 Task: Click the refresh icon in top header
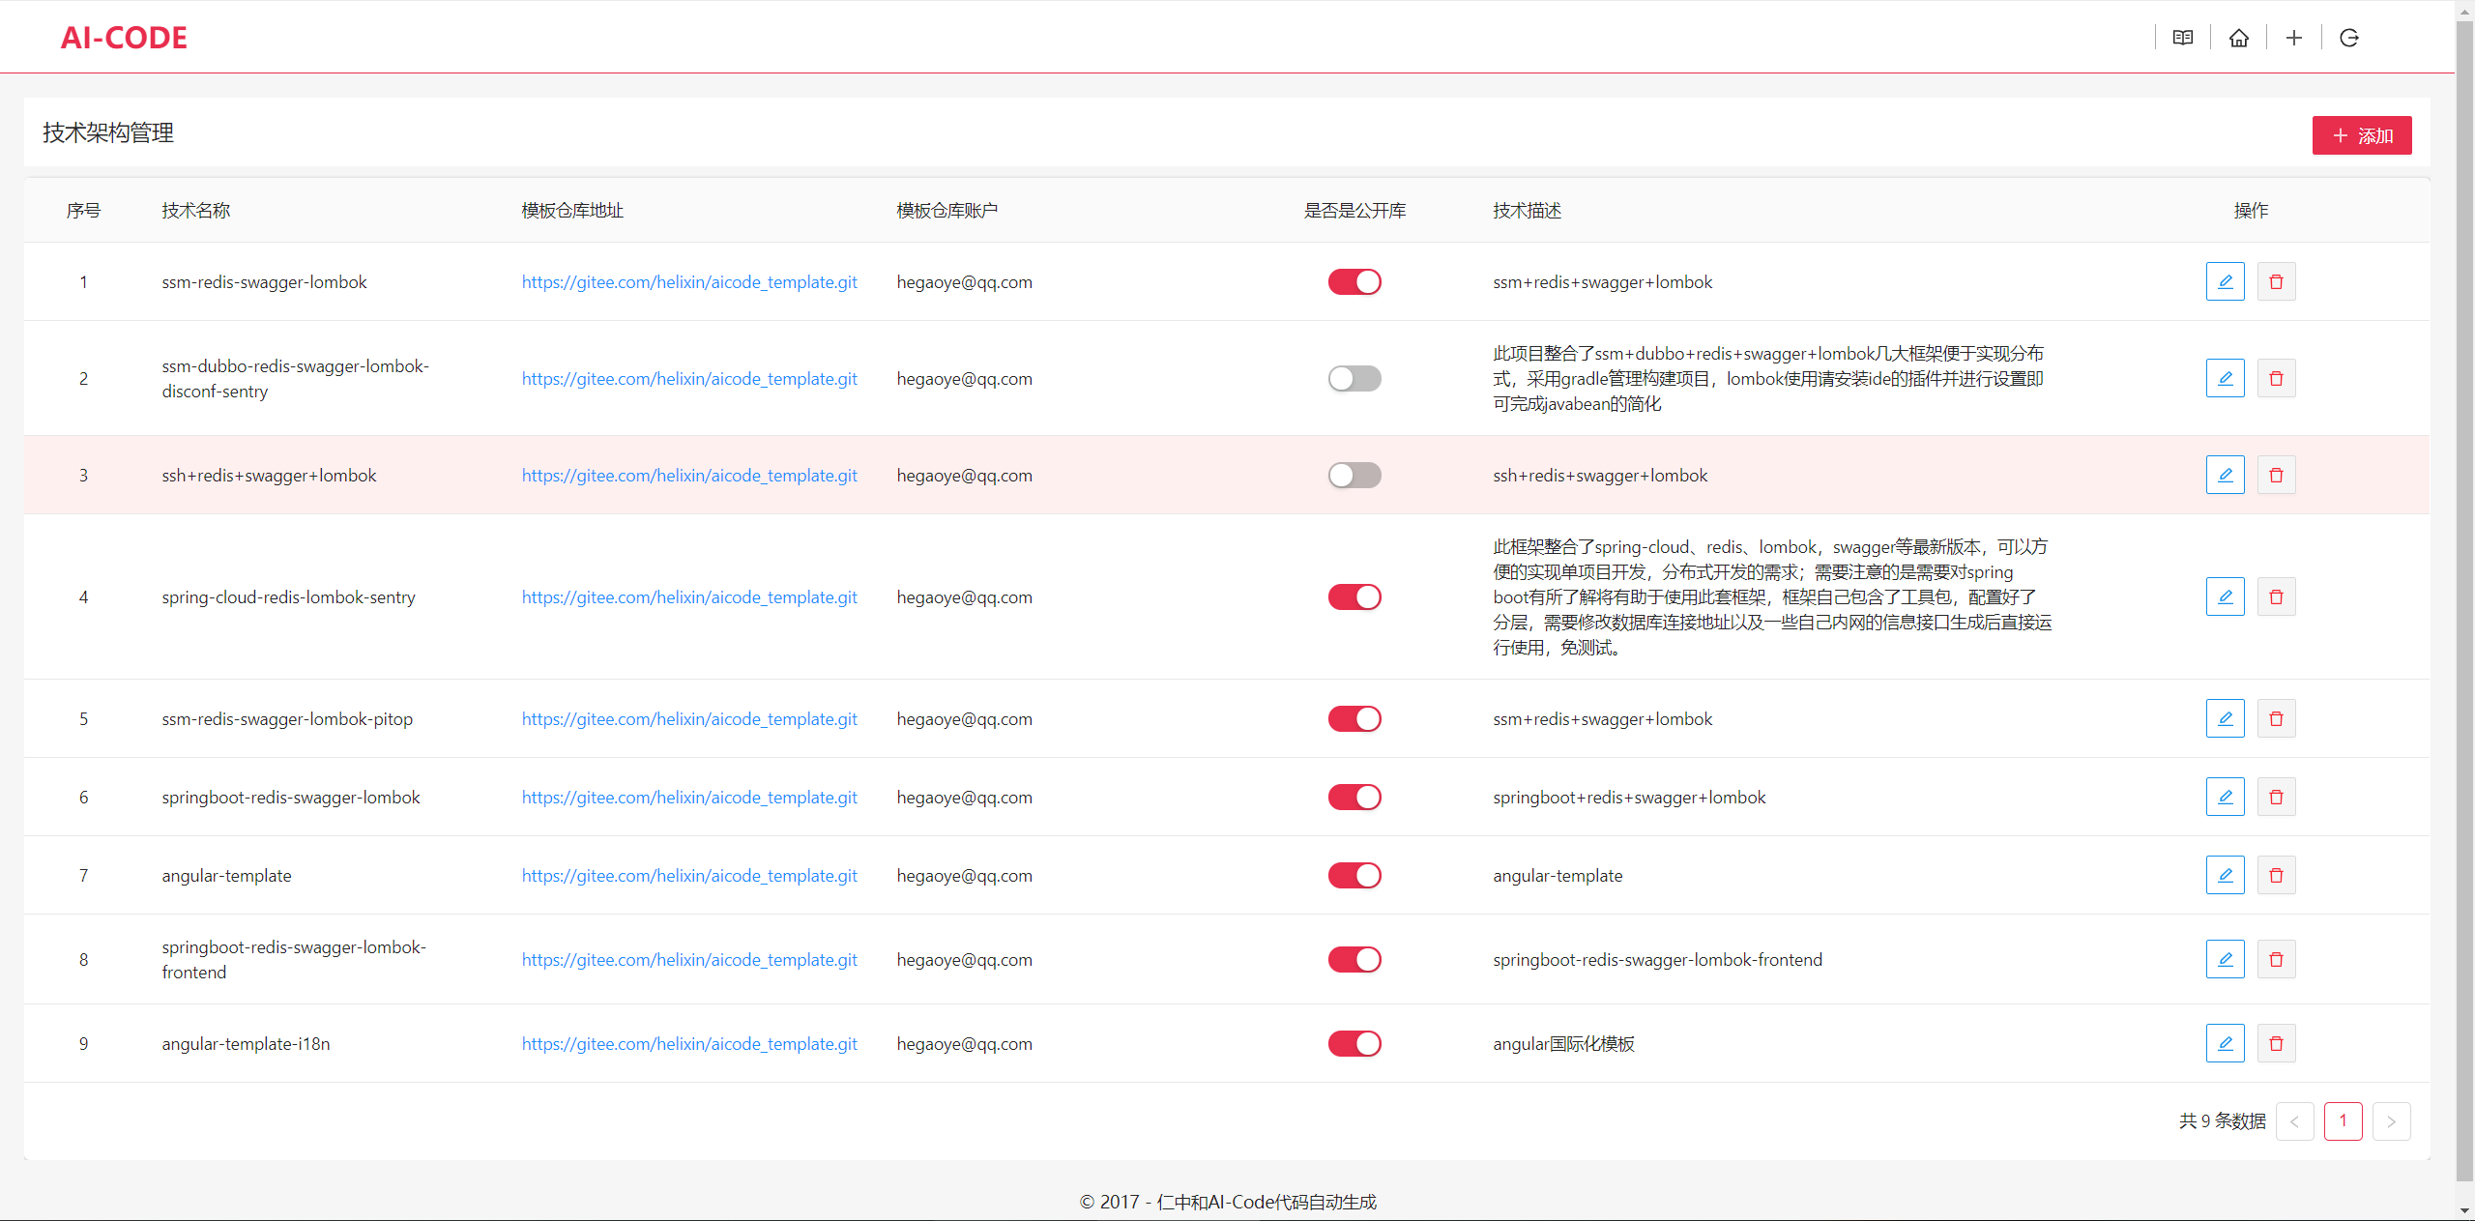[2348, 38]
